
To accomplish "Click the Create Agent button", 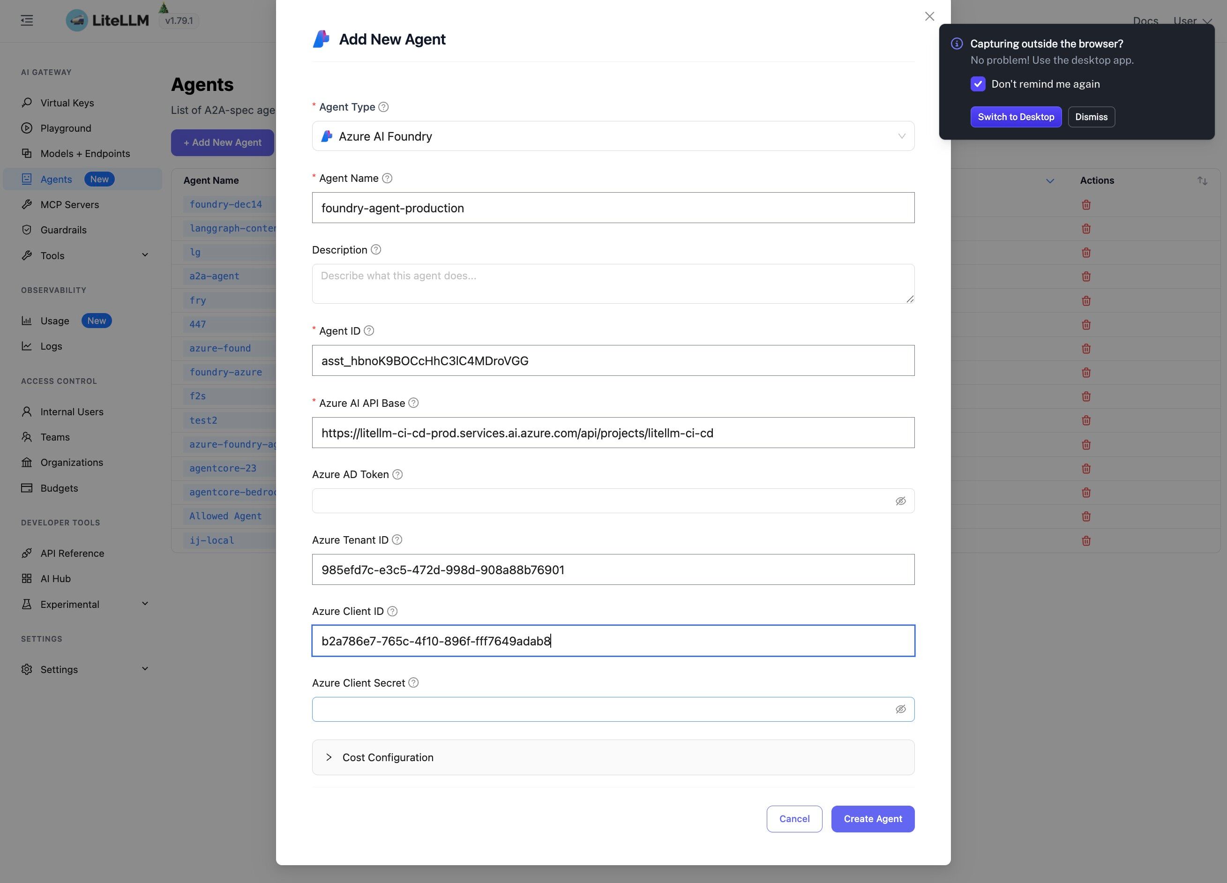I will pos(872,819).
